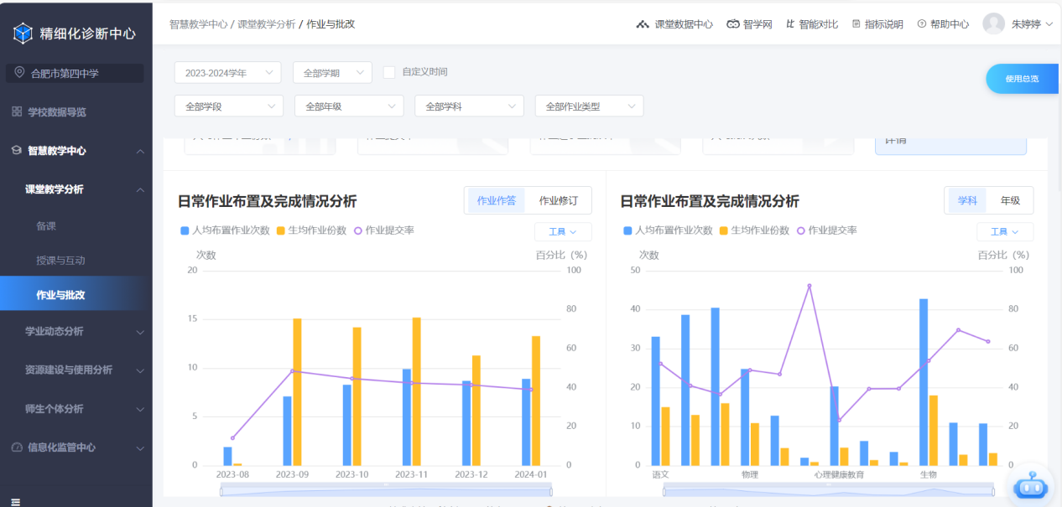Toggle 生均作业份数 legend in right chart
Image resolution: width=1062 pixels, height=507 pixels.
(724, 230)
